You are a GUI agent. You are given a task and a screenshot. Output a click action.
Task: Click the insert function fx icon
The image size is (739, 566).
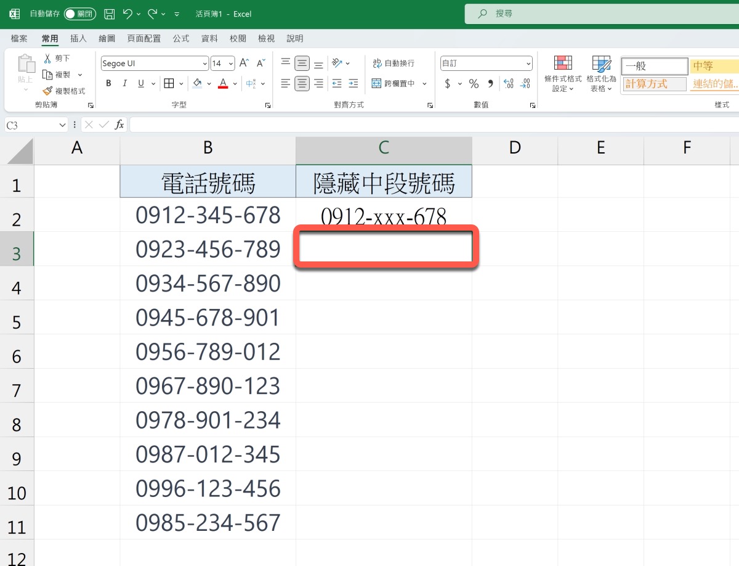(x=119, y=125)
